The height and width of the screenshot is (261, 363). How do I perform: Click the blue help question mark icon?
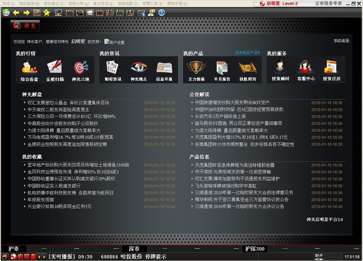(161, 13)
